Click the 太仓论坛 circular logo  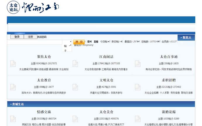click(13, 7)
